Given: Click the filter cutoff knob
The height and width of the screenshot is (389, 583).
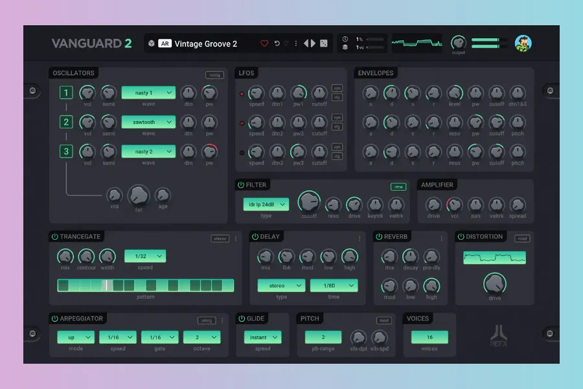Looking at the screenshot, I should coord(308,202).
